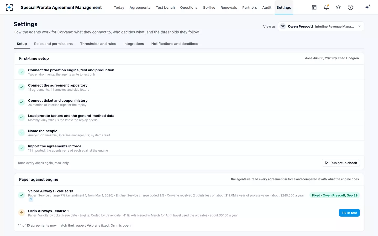
Task: Select the Setup sub-tab
Action: (x=22, y=44)
